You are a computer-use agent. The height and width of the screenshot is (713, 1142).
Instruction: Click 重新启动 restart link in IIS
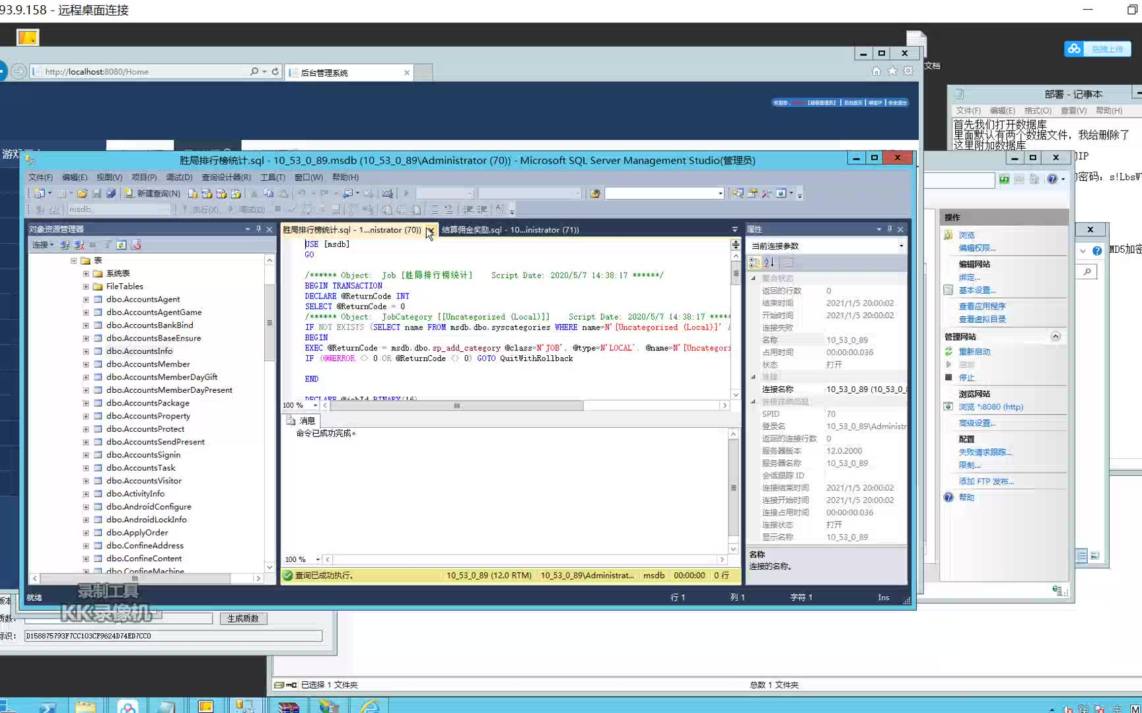[x=974, y=352]
